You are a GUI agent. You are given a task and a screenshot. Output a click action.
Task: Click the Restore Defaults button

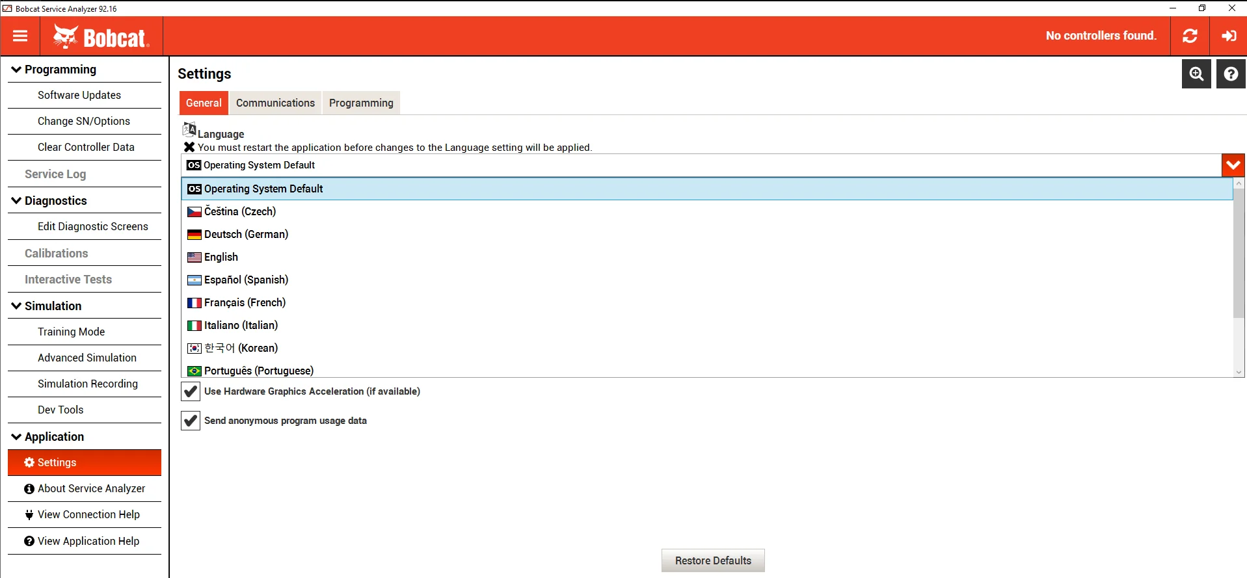coord(713,560)
